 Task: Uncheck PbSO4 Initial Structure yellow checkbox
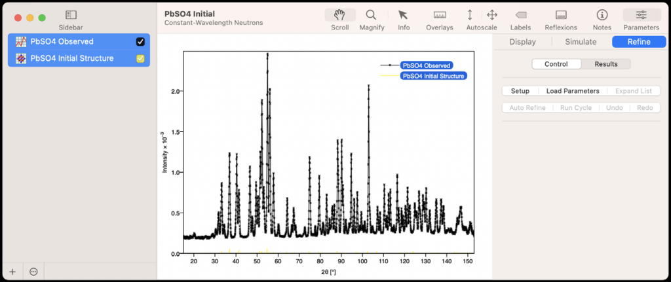coord(140,59)
